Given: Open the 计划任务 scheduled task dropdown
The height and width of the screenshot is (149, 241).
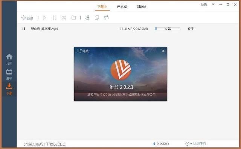Looking at the screenshot, I should click(x=198, y=144).
